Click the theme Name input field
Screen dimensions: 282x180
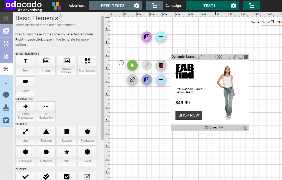coord(272,22)
